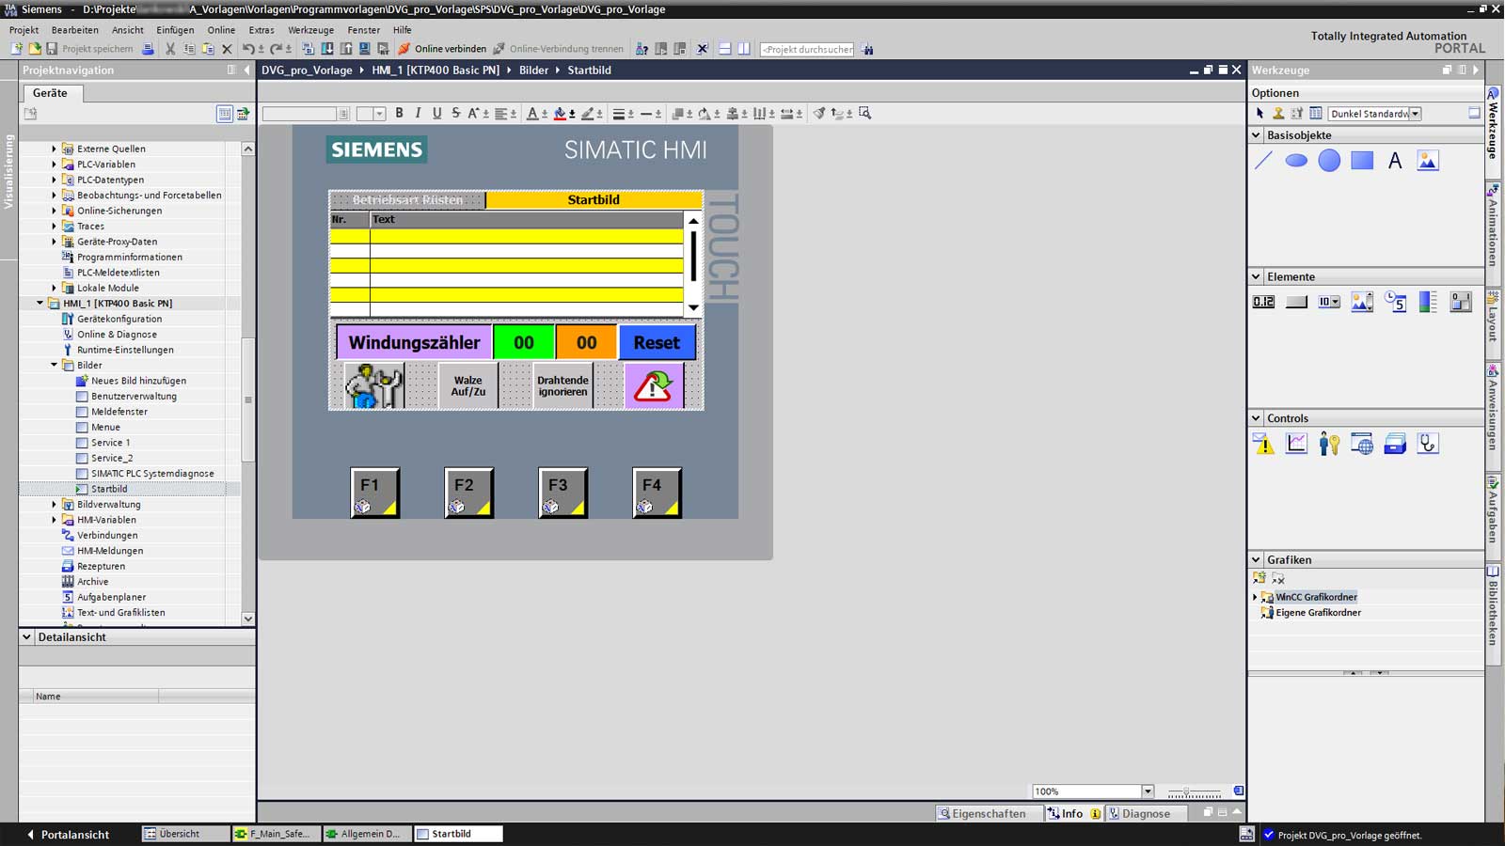Open the Werkzeuge menu

click(x=311, y=30)
